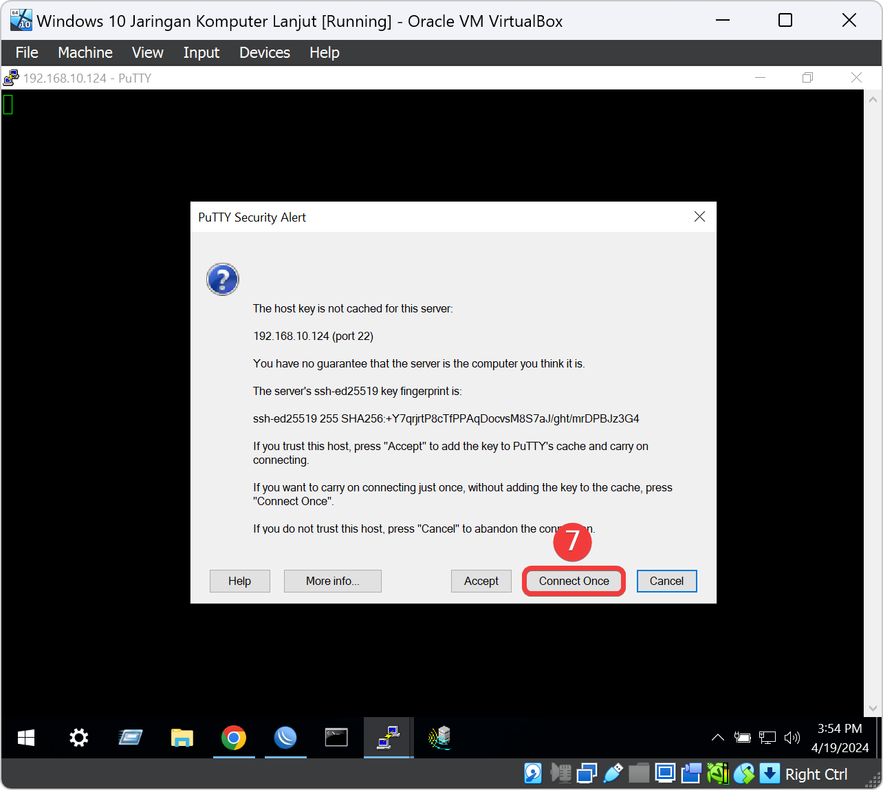Image resolution: width=883 pixels, height=790 pixels.
Task: Open Google Chrome from the taskbar
Action: [x=234, y=738]
